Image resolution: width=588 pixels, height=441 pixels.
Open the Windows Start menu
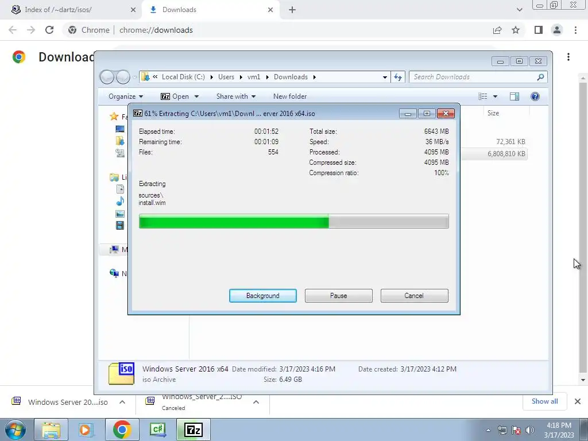tap(16, 430)
